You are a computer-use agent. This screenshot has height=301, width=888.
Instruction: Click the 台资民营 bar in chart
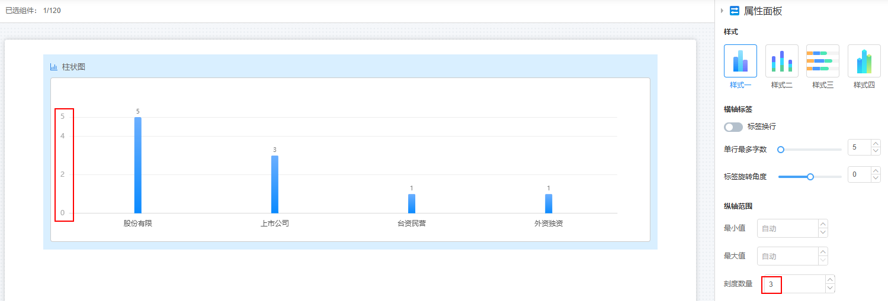[x=412, y=203]
